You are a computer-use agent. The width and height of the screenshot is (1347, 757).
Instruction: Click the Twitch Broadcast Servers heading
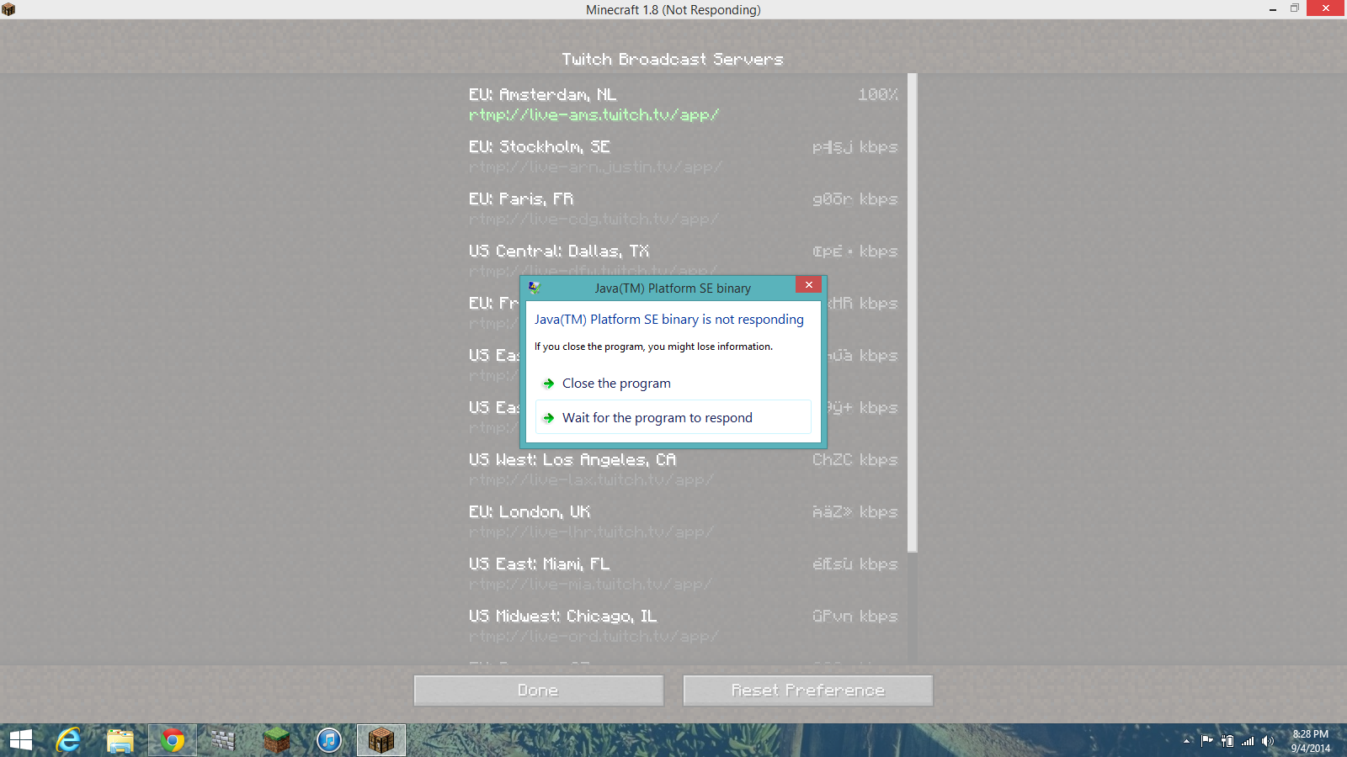pyautogui.click(x=673, y=60)
